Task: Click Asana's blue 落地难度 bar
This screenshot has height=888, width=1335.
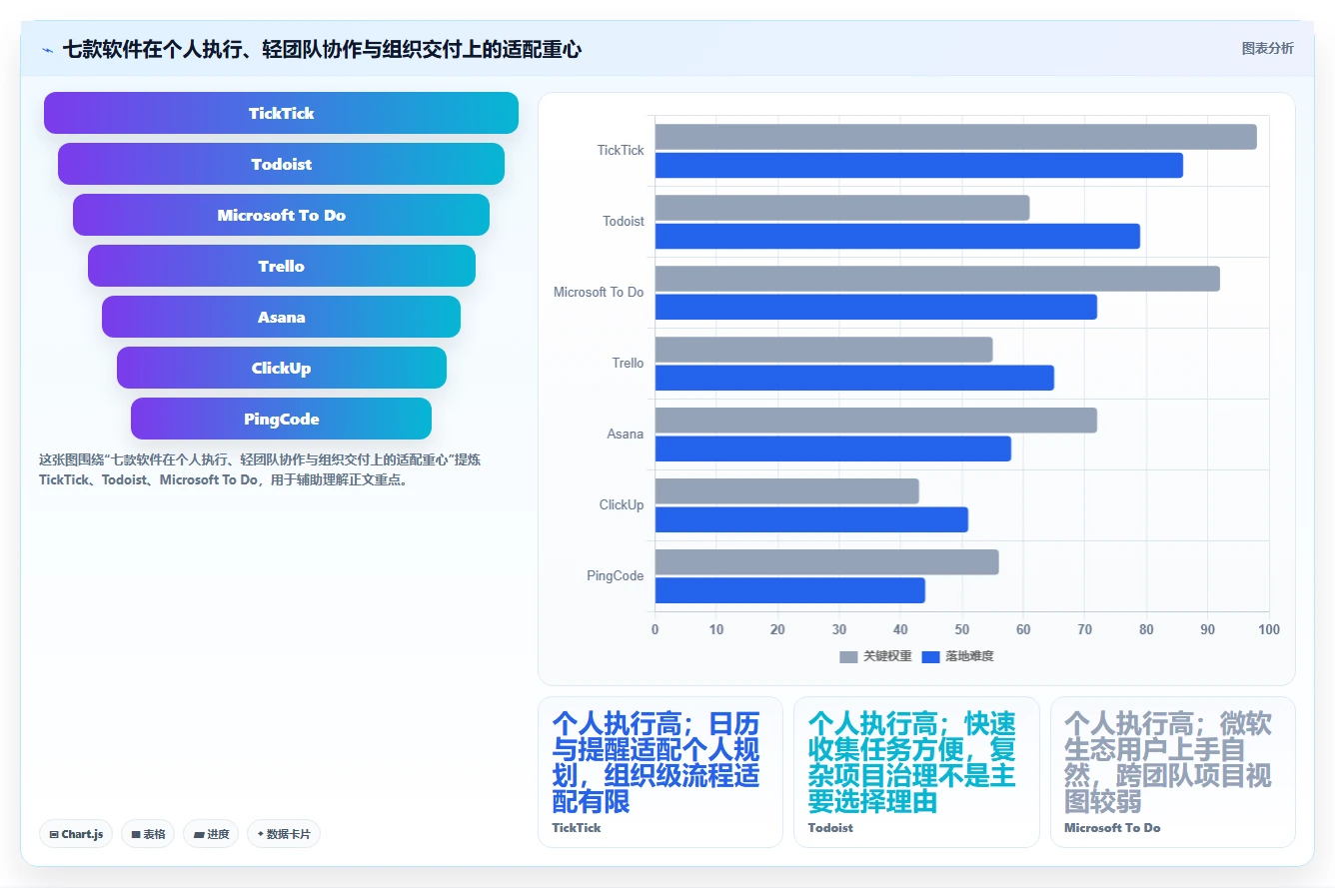Action: [x=832, y=448]
